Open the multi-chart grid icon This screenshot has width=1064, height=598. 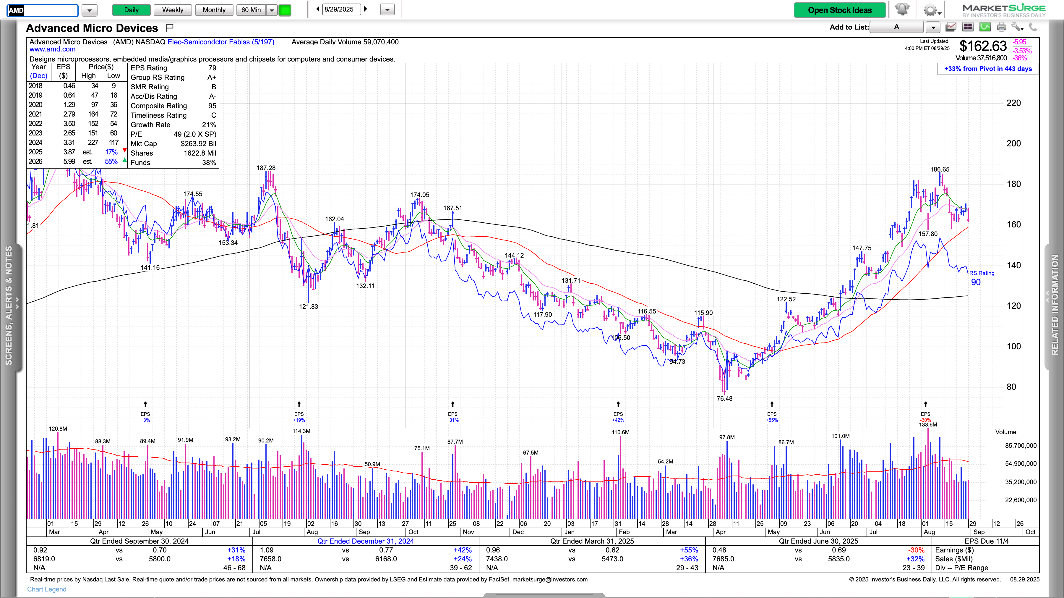click(968, 27)
